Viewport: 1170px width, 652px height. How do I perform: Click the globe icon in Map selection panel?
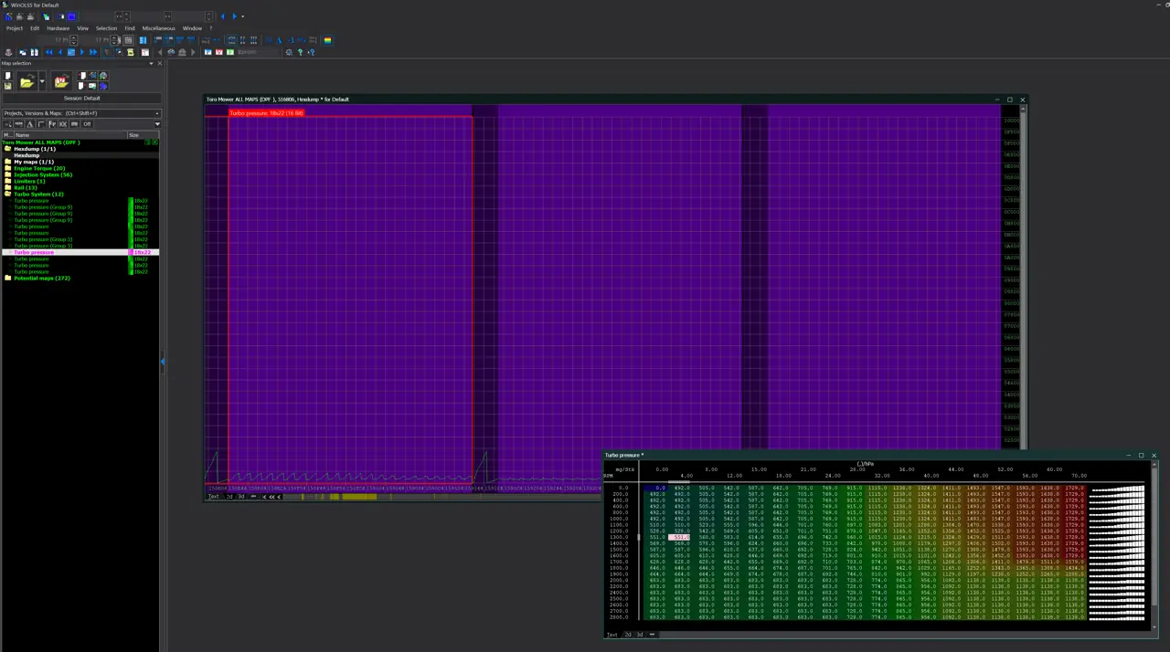coord(103,76)
